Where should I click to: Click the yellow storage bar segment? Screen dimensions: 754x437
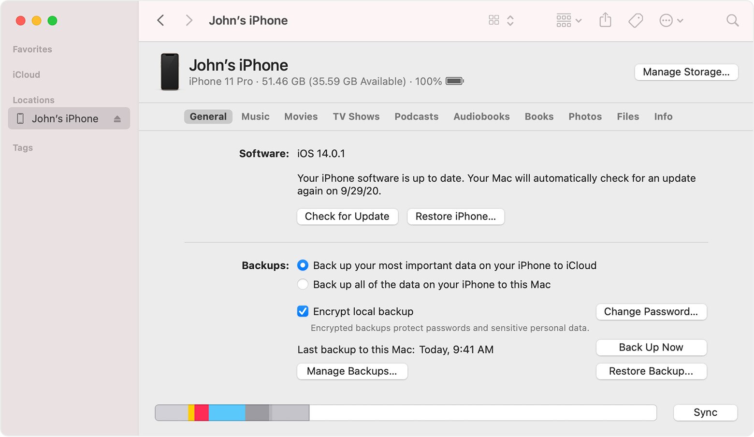click(x=191, y=413)
